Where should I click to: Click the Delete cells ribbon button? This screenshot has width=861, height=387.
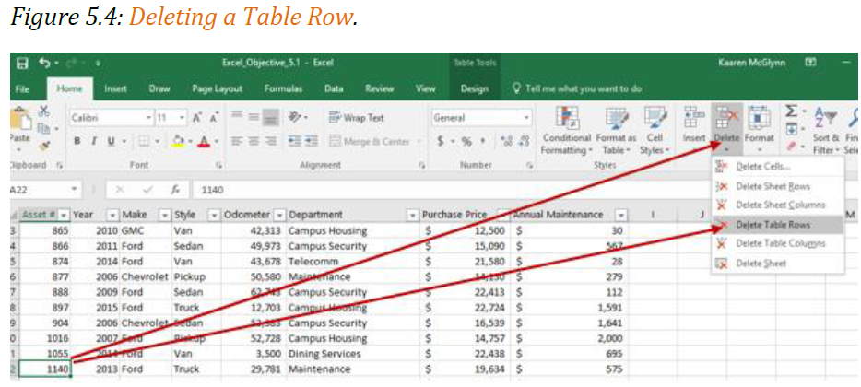(727, 127)
